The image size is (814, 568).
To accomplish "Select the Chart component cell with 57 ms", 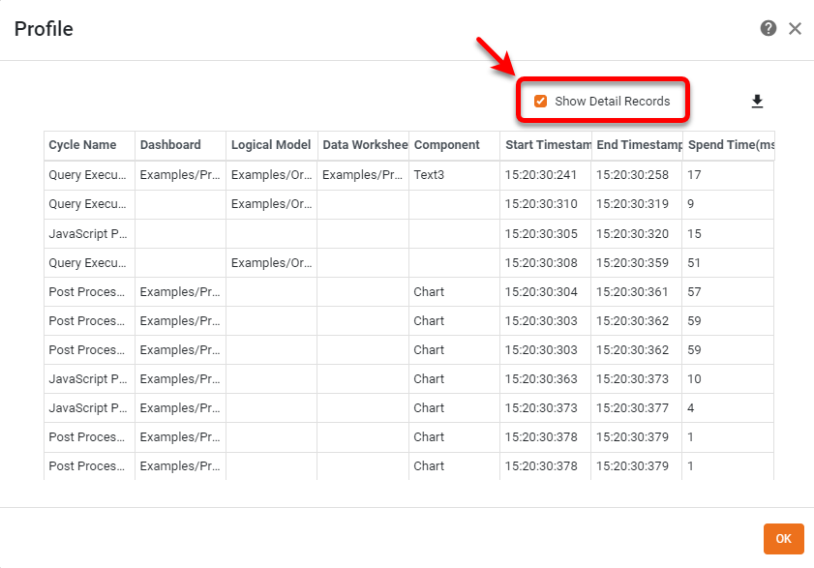I will click(x=429, y=291).
